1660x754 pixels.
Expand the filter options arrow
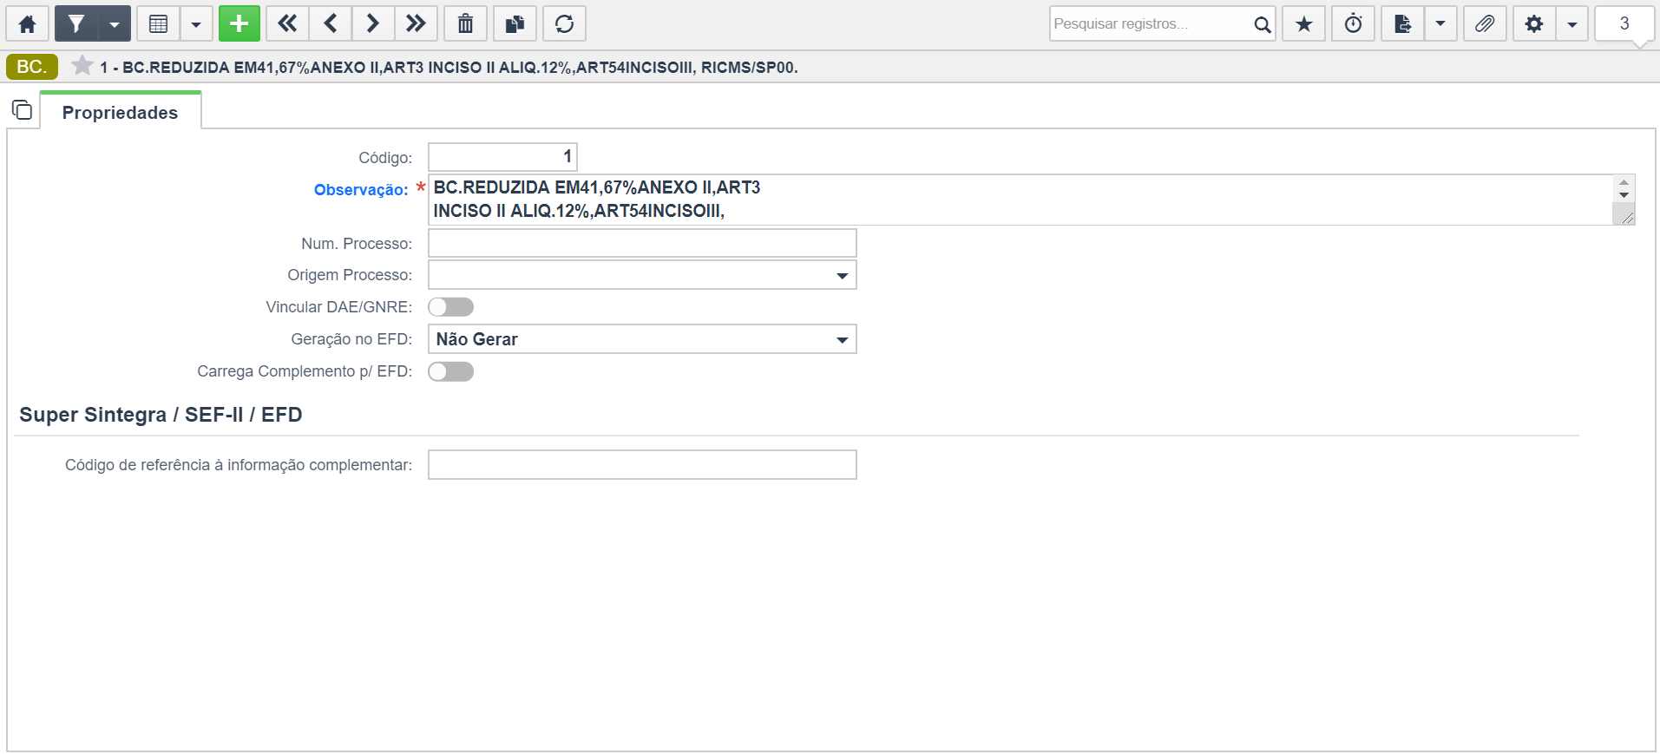[x=115, y=23]
